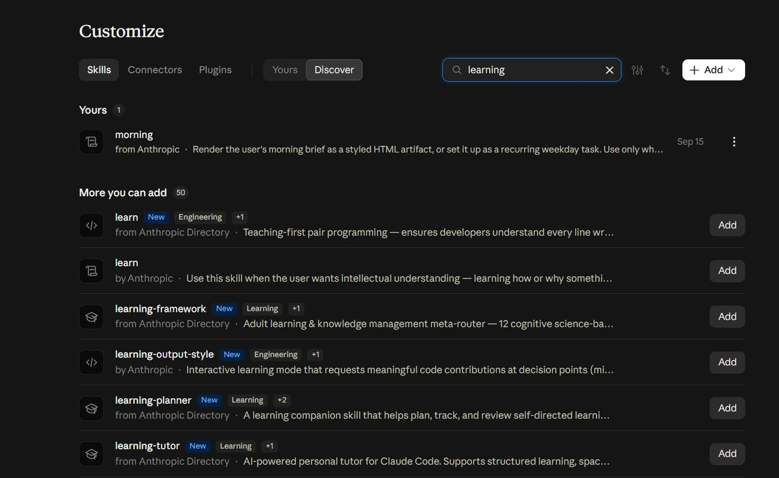Click the learning-framework graduation cap icon

[92, 317]
